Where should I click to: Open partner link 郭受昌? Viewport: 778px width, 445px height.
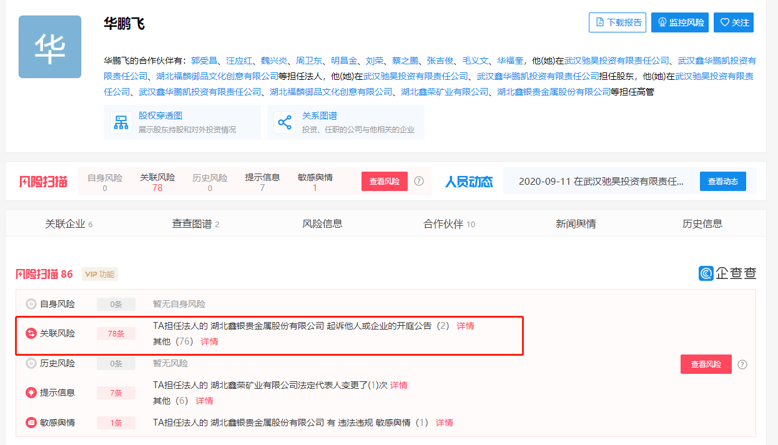(204, 61)
